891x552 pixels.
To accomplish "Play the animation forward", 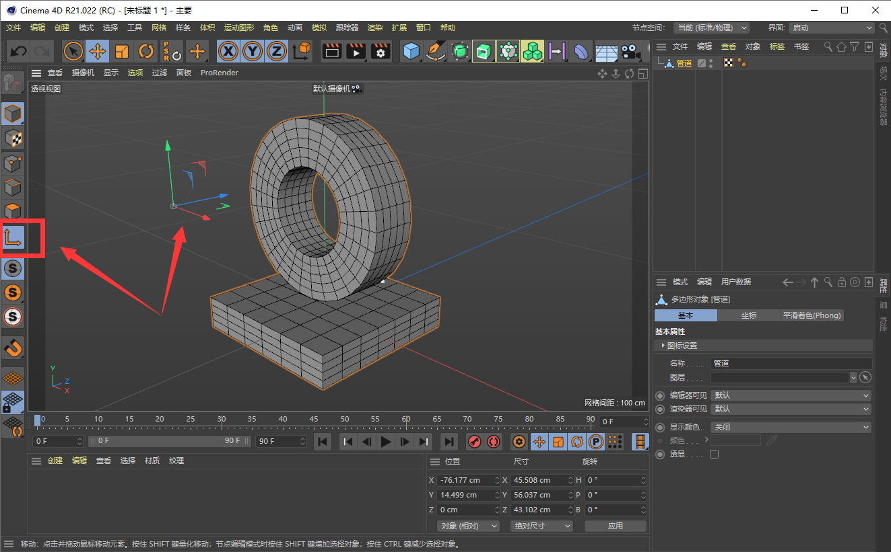I will click(386, 442).
